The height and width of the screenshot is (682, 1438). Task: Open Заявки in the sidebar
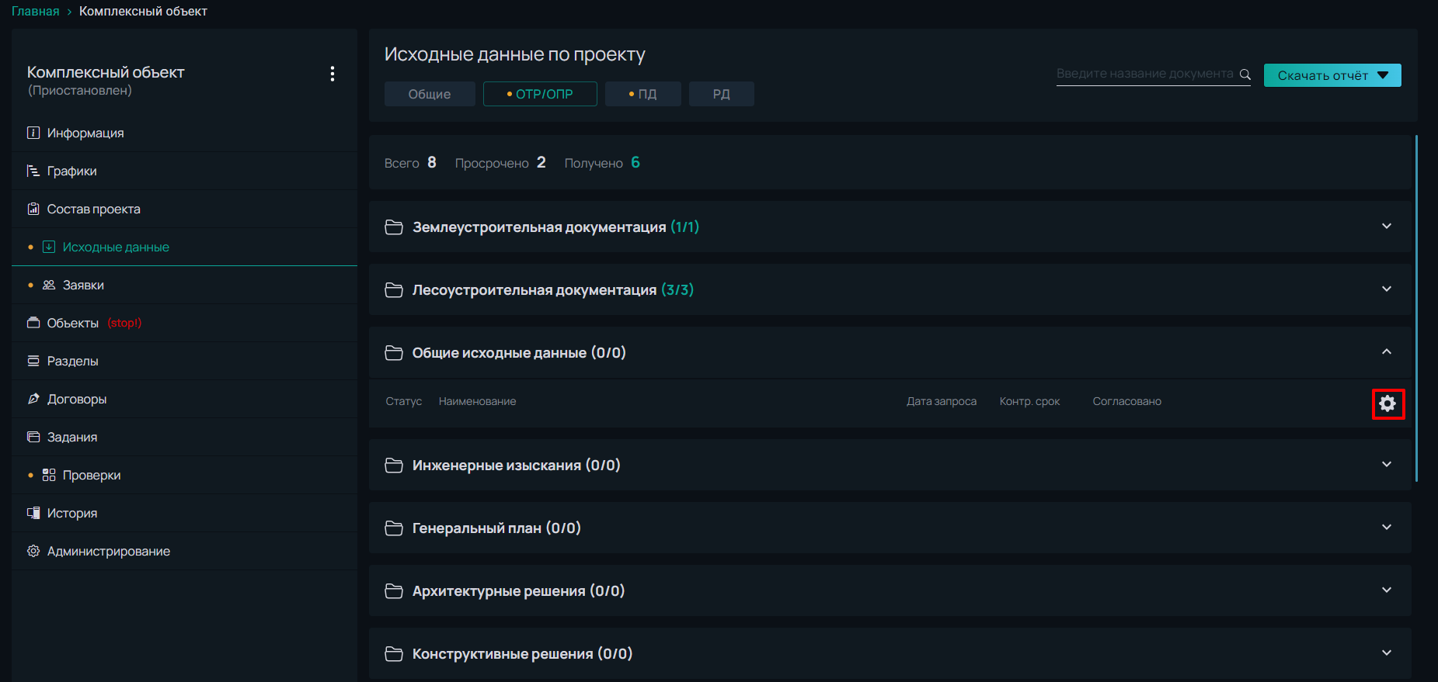click(83, 285)
